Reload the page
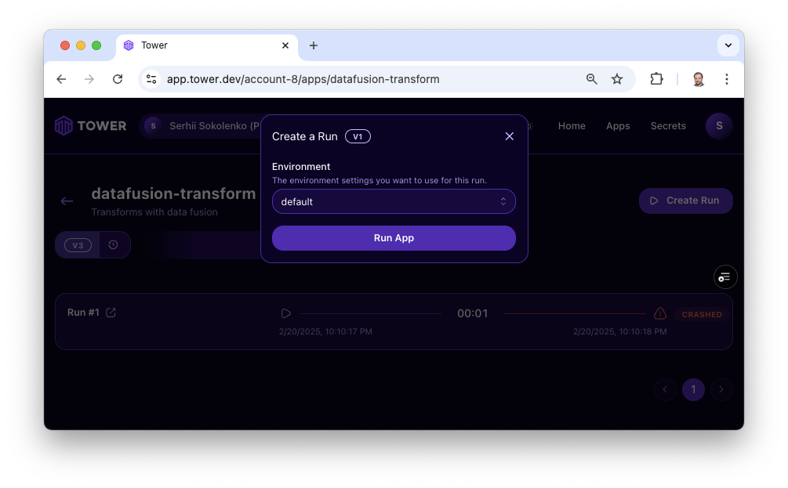 tap(118, 79)
